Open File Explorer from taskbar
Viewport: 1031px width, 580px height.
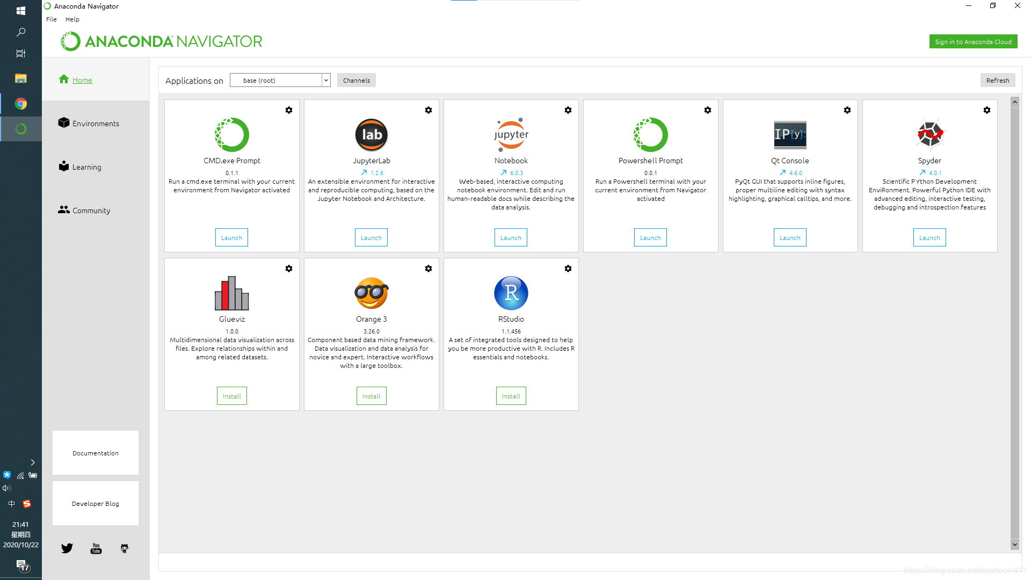click(21, 78)
